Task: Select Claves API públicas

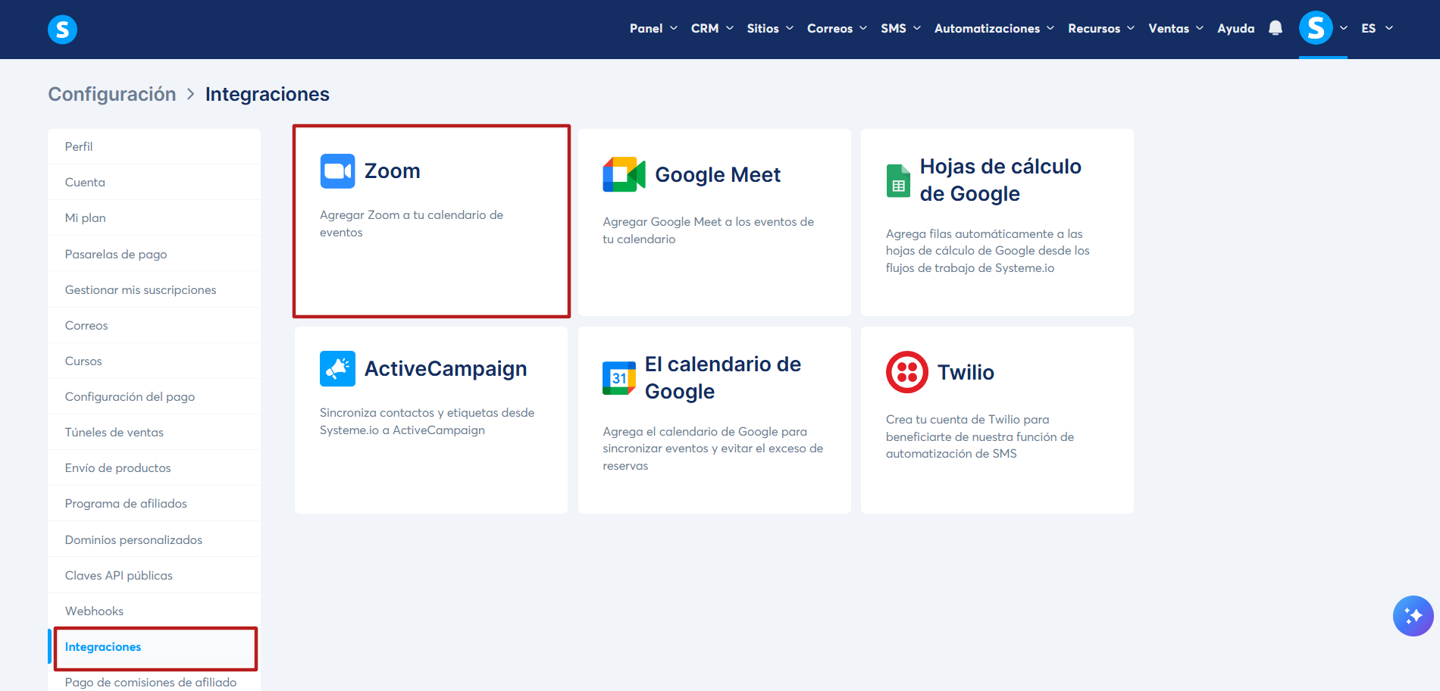Action: click(154, 576)
